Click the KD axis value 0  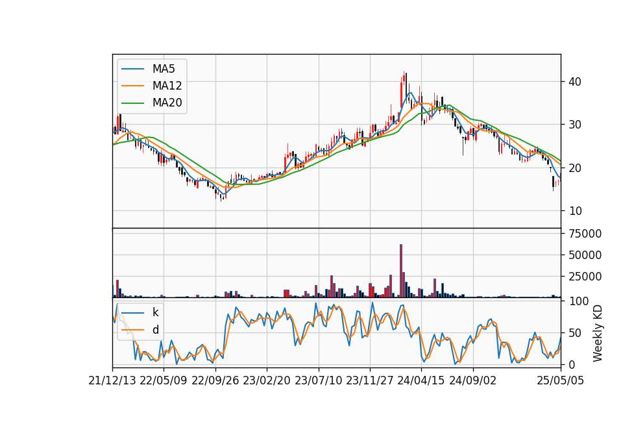[572, 364]
